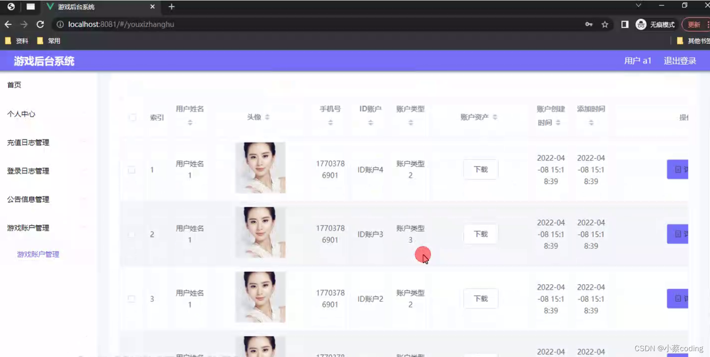Sort by 账户资产 column arrows
The image size is (710, 357).
(495, 117)
